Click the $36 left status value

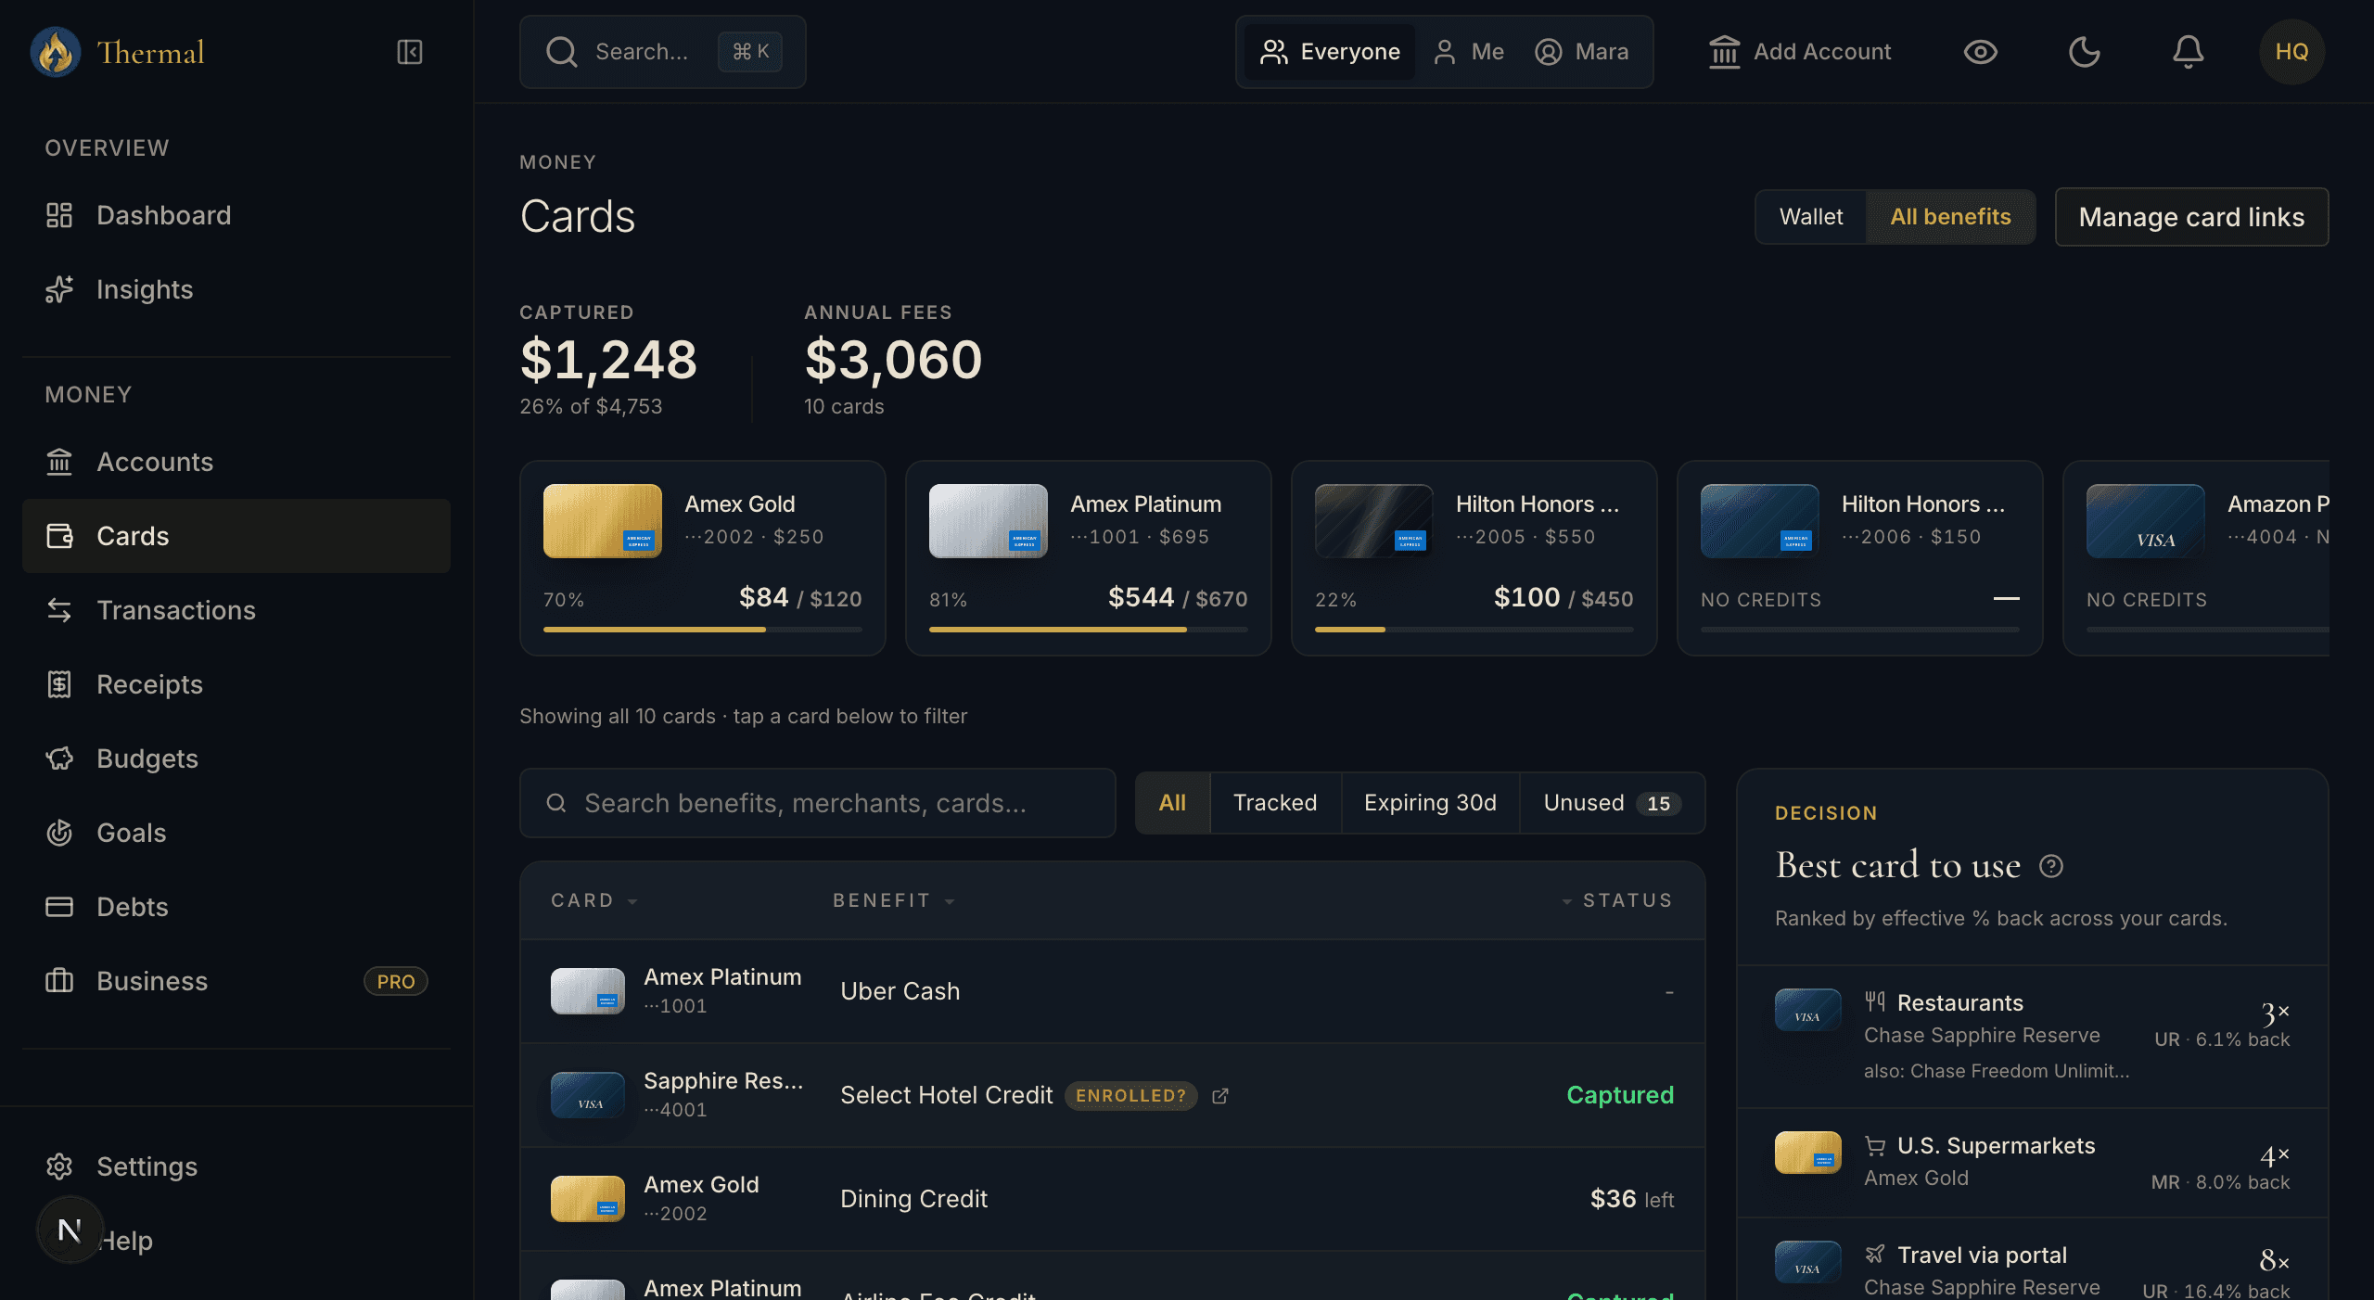[x=1632, y=1199]
